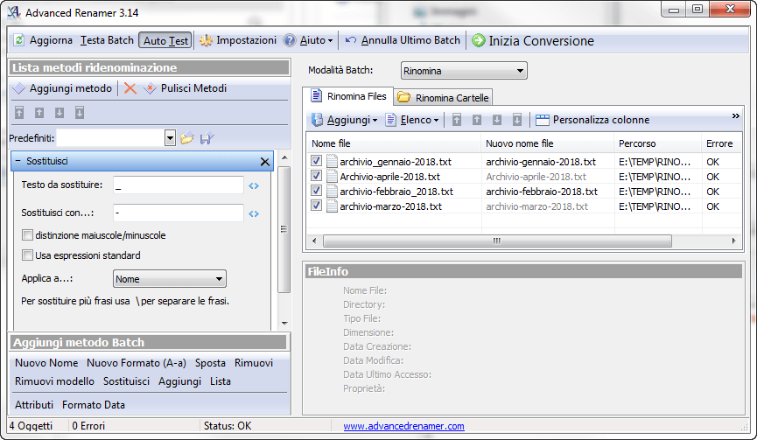This screenshot has height=440, width=757.
Task: Click tag inserter next to Sostituisci con
Action: (254, 213)
